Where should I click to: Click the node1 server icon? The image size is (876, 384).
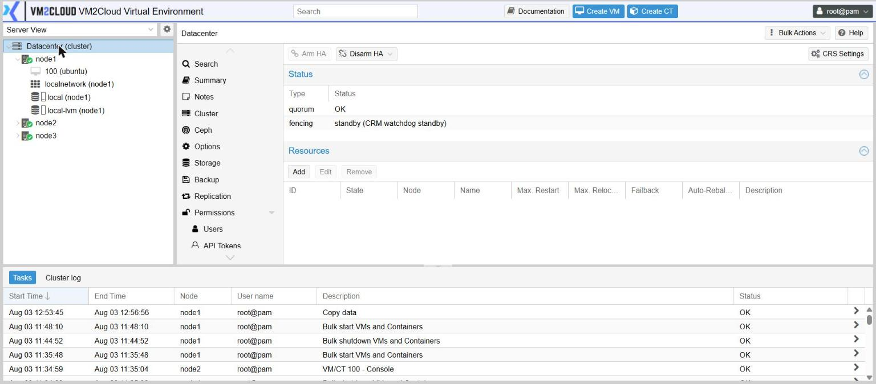(x=27, y=59)
